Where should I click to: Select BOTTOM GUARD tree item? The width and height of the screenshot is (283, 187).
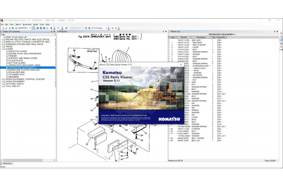point(17,63)
